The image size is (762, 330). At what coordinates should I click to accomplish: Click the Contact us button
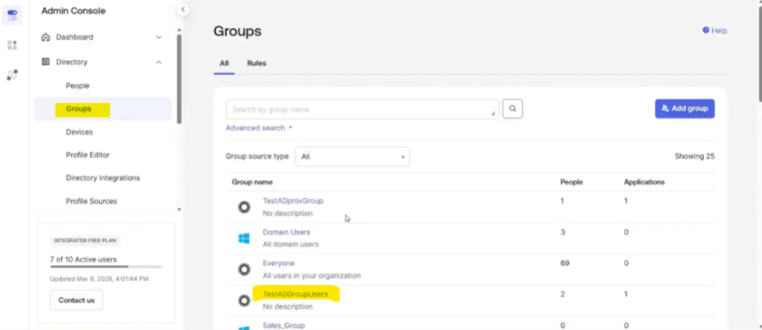click(76, 301)
